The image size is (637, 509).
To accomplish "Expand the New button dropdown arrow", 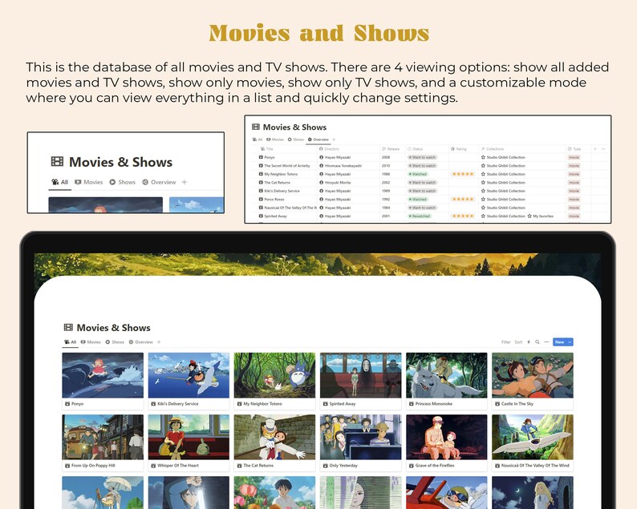I will pos(570,342).
